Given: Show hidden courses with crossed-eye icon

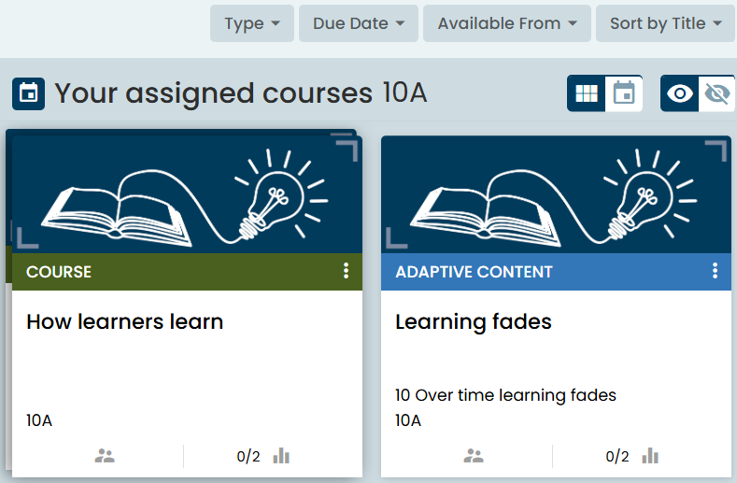Looking at the screenshot, I should click(x=716, y=93).
